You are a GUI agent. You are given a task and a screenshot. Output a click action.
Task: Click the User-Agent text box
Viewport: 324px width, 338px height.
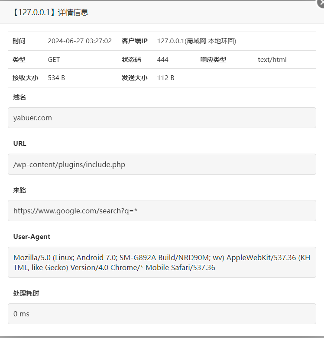point(162,262)
